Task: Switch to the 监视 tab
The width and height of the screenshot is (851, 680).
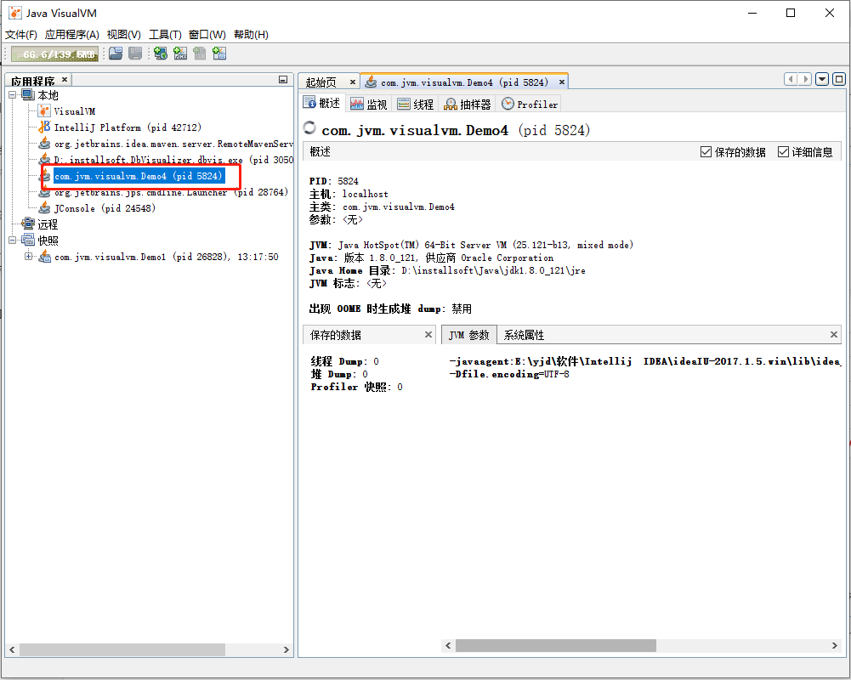Action: click(x=369, y=104)
